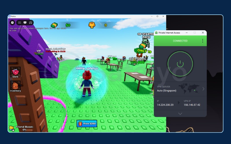The height and width of the screenshot is (144, 231).
Task: Click the Millie_safelyo player name tag
Action: point(87,68)
